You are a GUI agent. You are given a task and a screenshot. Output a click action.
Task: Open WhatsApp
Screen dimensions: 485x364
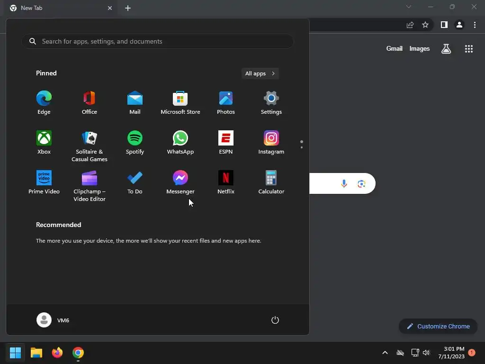180,143
